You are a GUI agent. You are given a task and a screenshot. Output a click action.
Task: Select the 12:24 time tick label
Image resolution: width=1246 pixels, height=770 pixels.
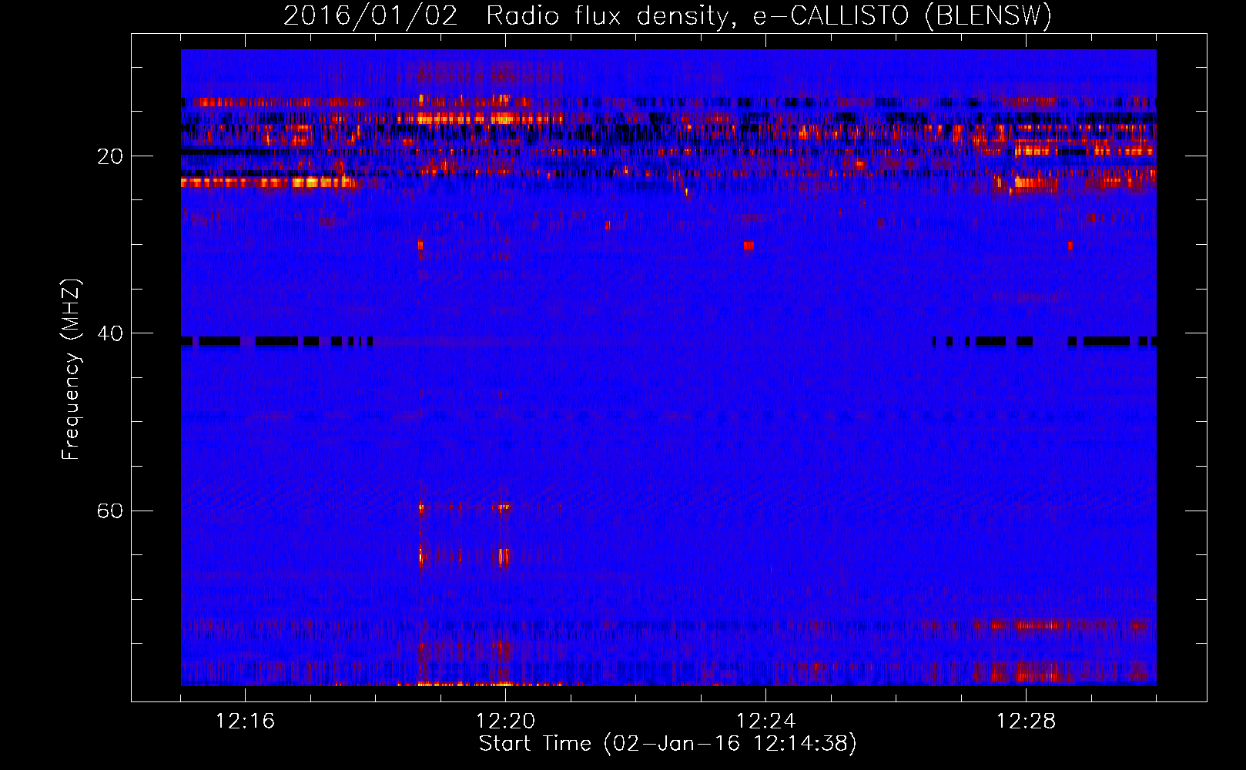tap(765, 721)
